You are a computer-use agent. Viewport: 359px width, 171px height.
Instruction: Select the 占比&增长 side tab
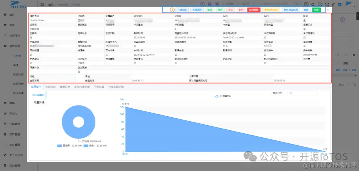pyautogui.click(x=38, y=95)
